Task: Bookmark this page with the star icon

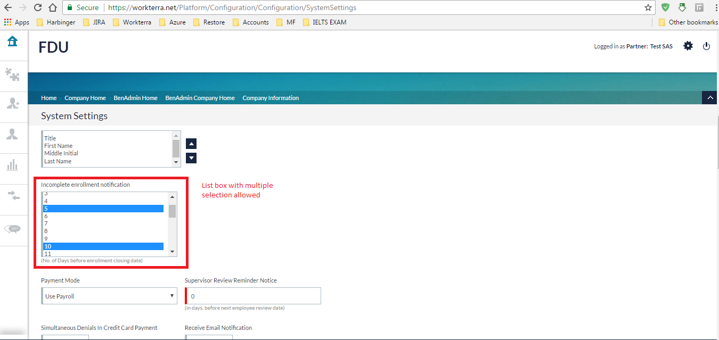Action: click(648, 8)
